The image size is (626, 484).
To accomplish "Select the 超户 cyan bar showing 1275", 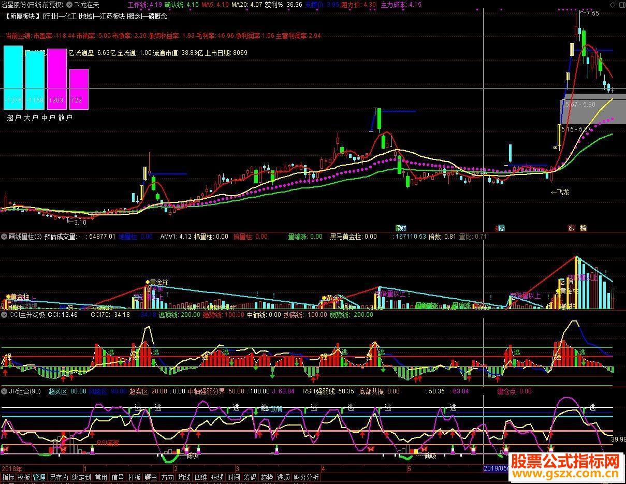I will 13,77.
